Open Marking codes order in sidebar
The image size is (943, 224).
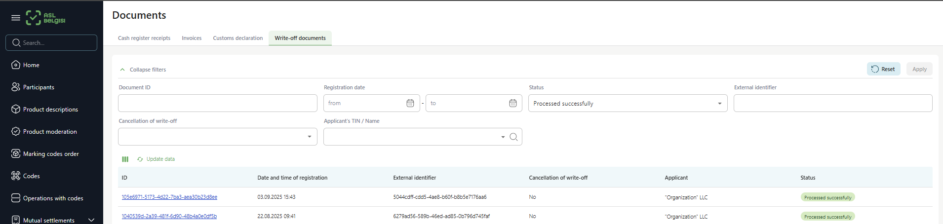[x=51, y=154]
